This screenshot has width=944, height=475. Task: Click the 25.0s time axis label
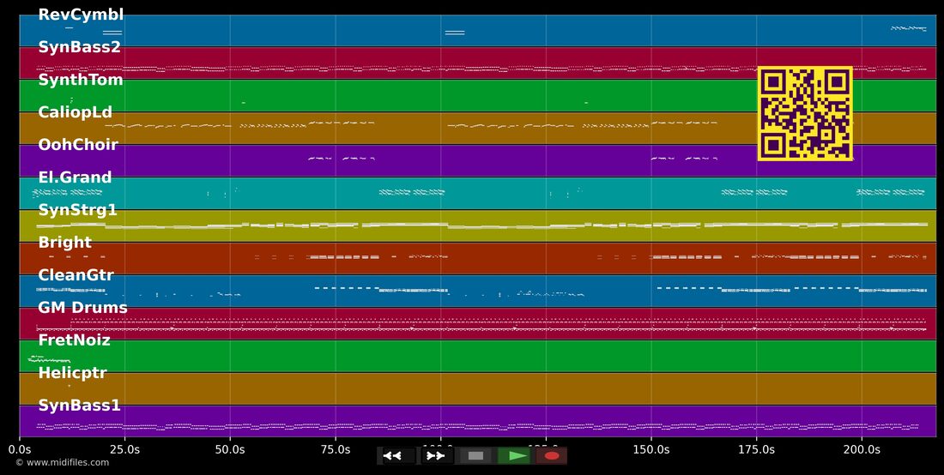click(124, 450)
